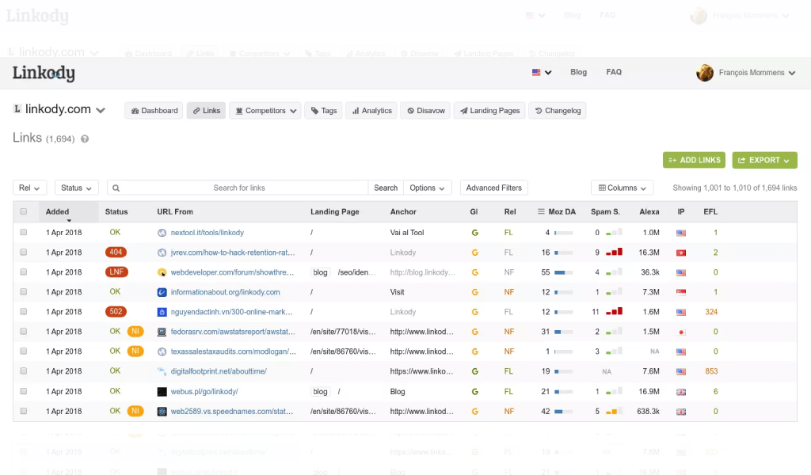Screen dimensions: 811x475
Task: Click the user avatar of François Mommens
Action: click(704, 73)
